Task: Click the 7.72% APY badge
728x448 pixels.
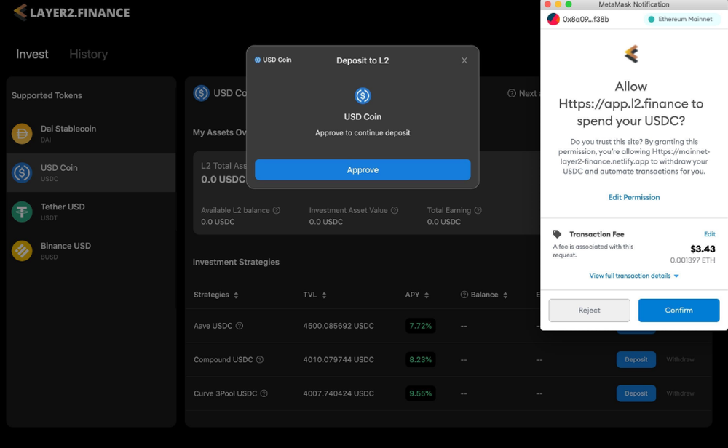Action: click(420, 326)
